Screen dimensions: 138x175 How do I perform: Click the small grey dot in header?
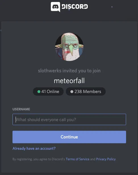pos(112,7)
